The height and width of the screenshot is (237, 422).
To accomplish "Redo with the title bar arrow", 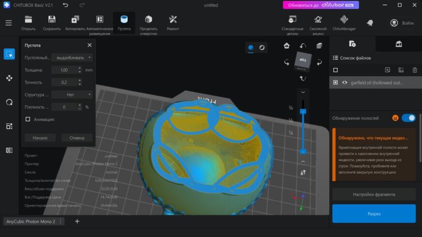I will coord(82,5).
